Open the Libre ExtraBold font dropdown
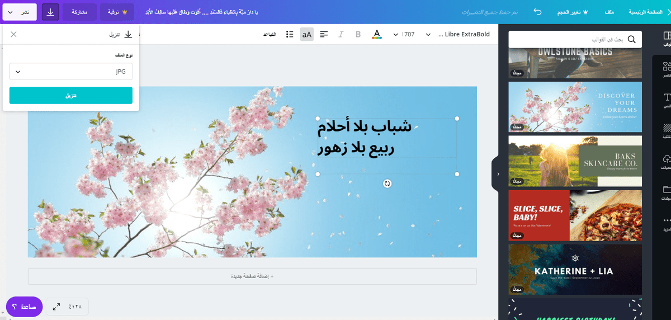Screen dimensions: 671x320 (x=457, y=35)
